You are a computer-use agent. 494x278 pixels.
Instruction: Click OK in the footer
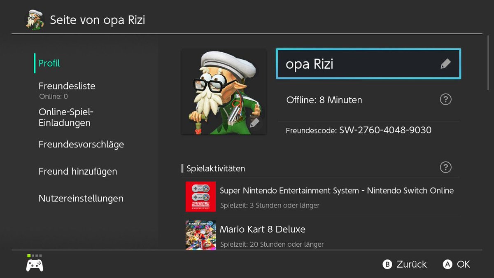[463, 264]
